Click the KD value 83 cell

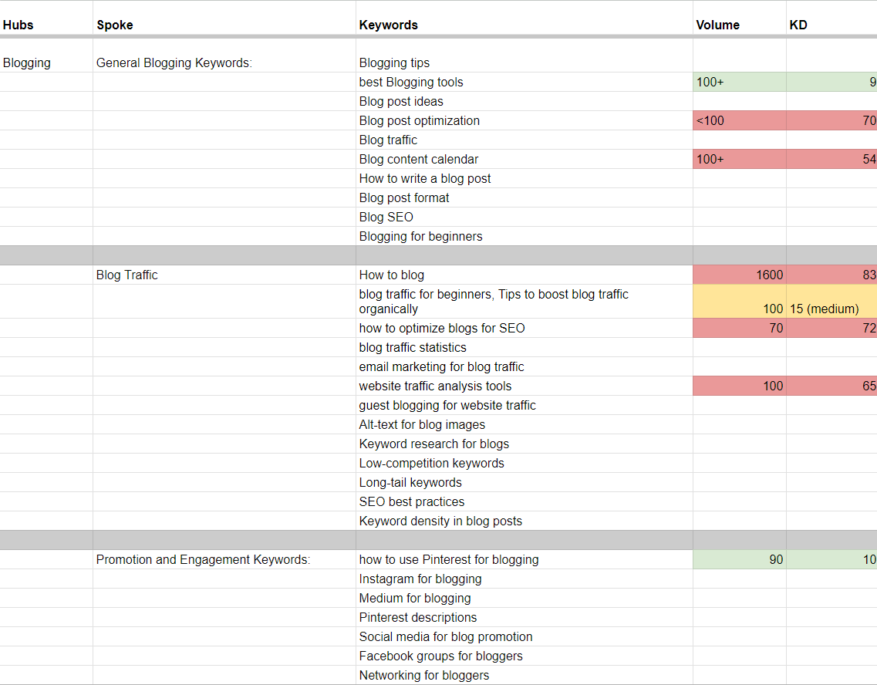click(831, 275)
